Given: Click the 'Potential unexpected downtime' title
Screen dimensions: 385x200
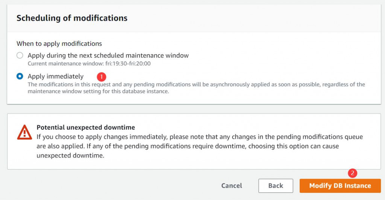Looking at the screenshot, I should point(86,127).
